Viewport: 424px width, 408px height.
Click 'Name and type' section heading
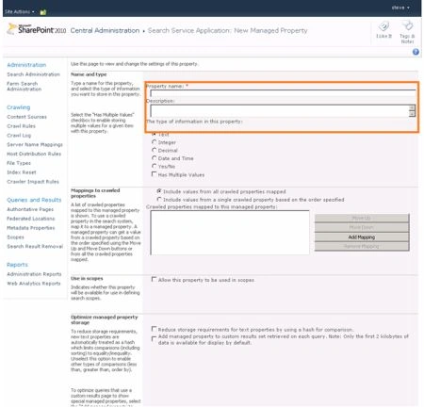point(89,74)
